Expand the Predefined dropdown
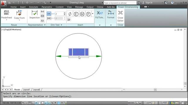 (x=6, y=20)
